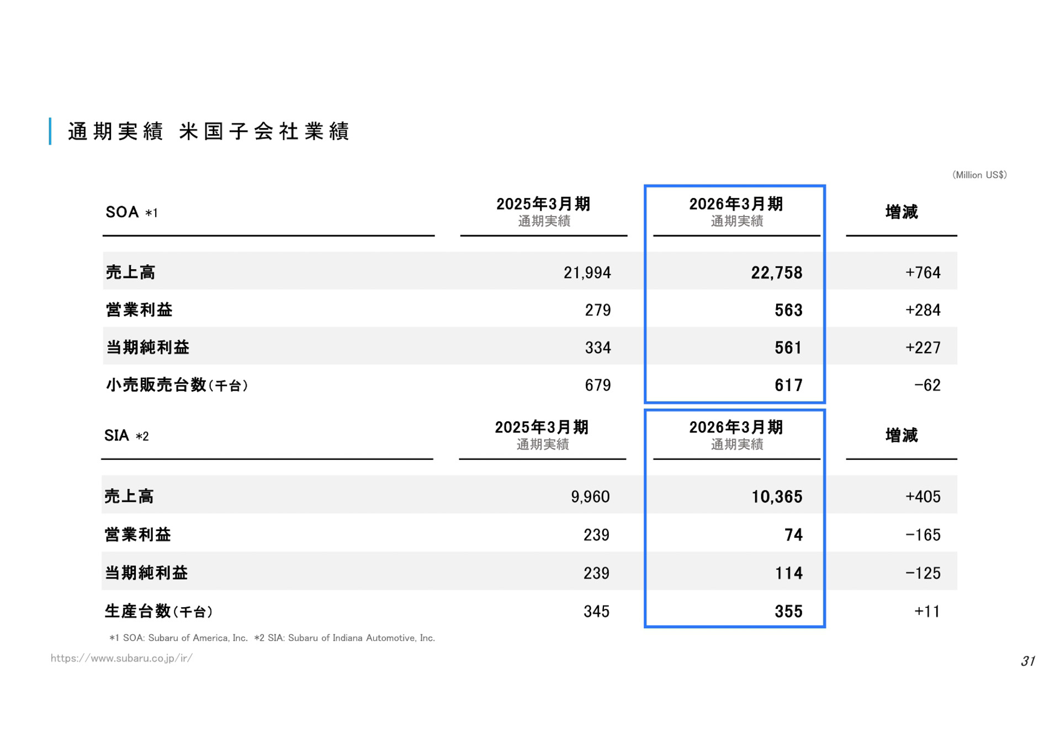Screen dimensions: 1060x749
Task: Click the change value −125
Action: coord(923,573)
